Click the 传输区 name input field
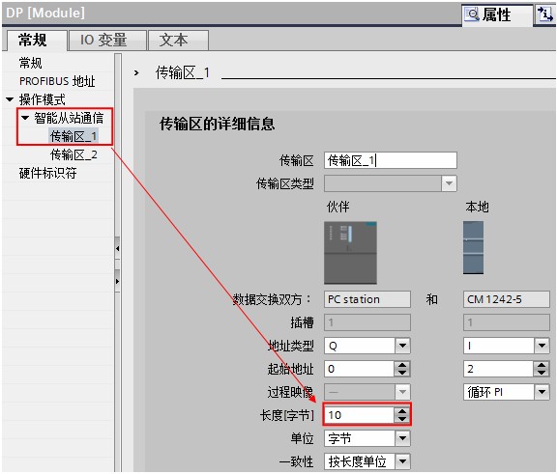The height and width of the screenshot is (474, 557). [x=391, y=160]
